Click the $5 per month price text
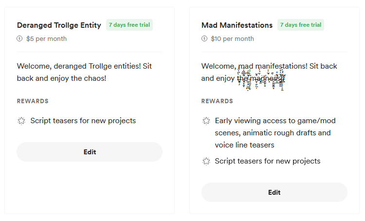The image size is (365, 221). click(46, 39)
